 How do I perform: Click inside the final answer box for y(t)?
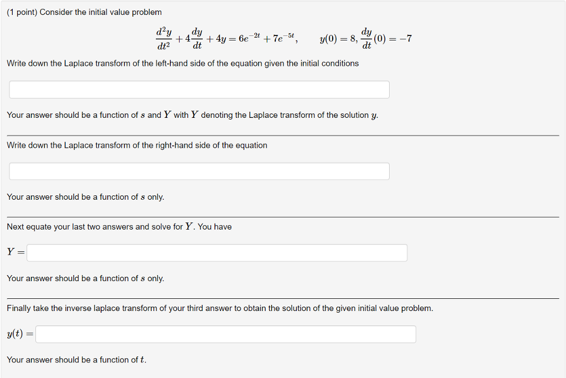225,333
